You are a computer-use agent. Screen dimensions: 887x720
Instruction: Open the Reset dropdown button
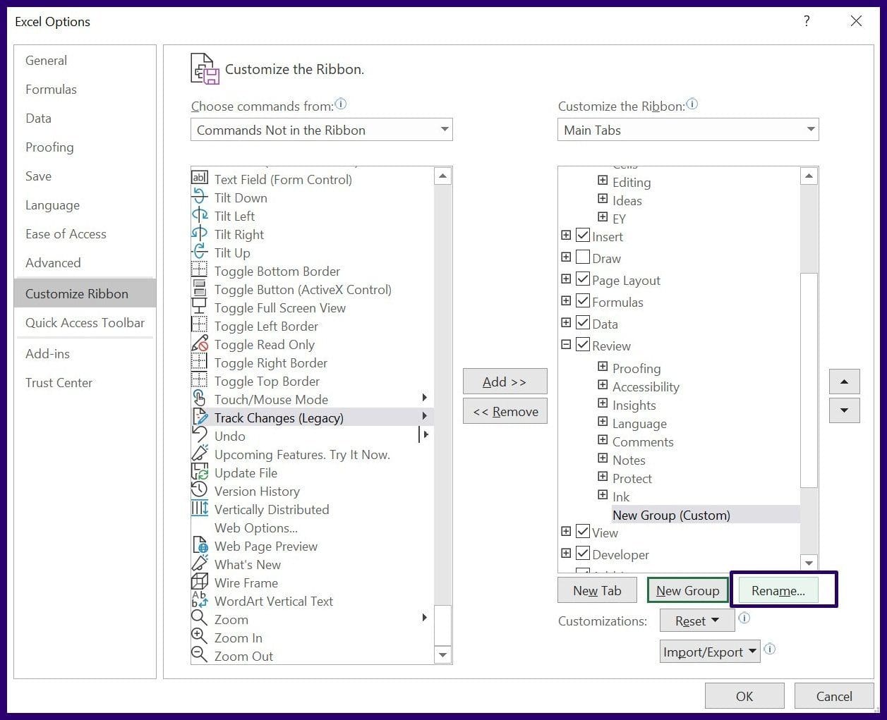coord(696,621)
